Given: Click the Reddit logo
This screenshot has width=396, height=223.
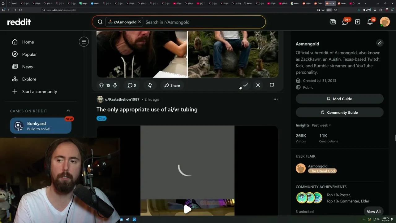Looking at the screenshot, I should tap(19, 22).
